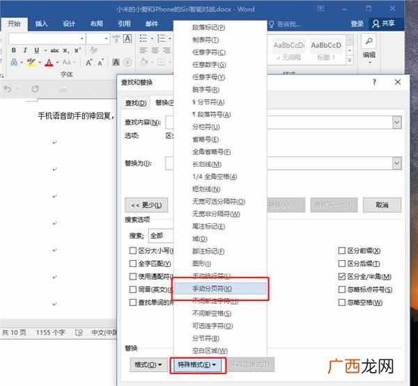
Task: Open the Format 格式(O) dropdown button
Action: 148,364
